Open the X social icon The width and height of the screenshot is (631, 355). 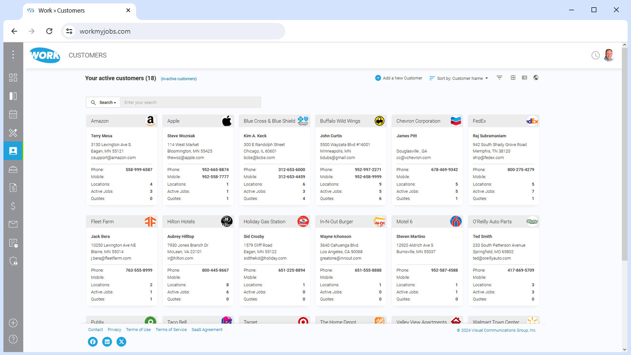(121, 342)
